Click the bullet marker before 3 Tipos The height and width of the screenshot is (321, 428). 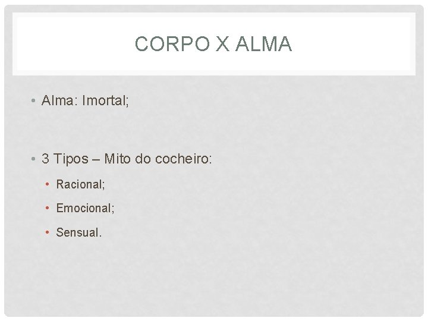(33, 159)
